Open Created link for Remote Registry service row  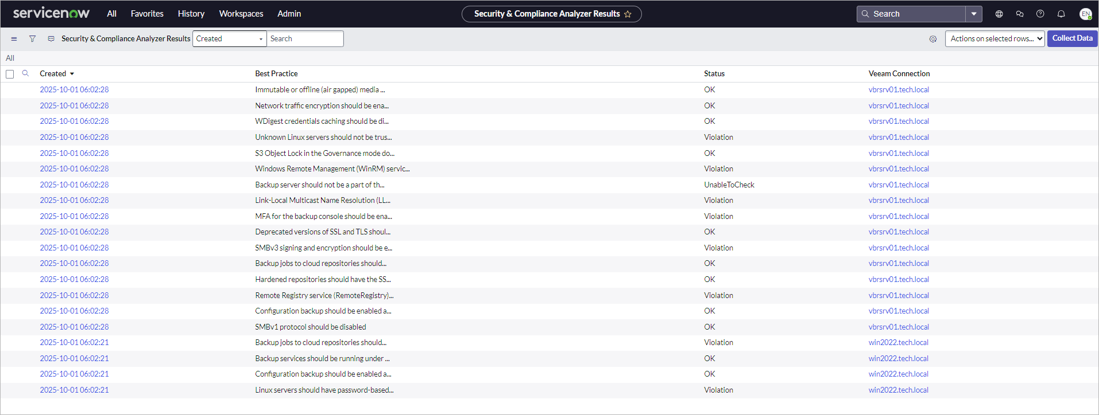[74, 295]
